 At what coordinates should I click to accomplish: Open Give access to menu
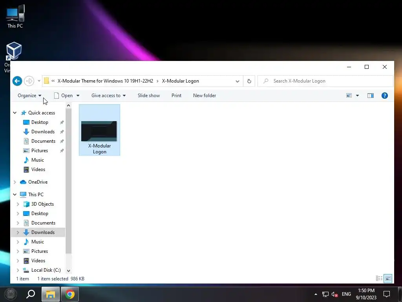108,96
